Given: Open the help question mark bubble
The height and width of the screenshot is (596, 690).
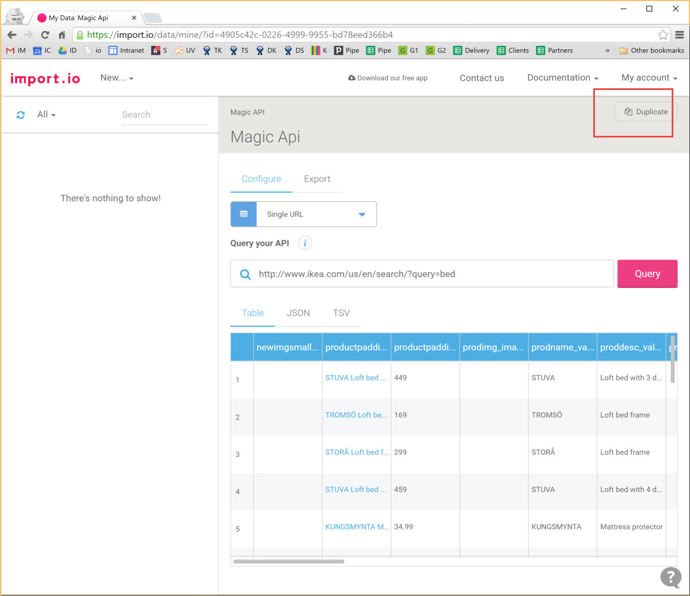Looking at the screenshot, I should click(671, 578).
